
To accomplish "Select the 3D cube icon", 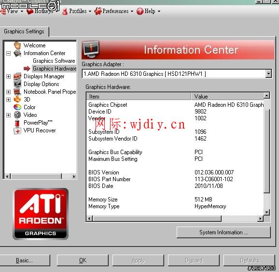I will point(17,100).
